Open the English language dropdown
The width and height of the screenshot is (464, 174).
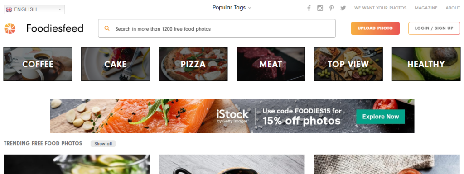pyautogui.click(x=34, y=9)
